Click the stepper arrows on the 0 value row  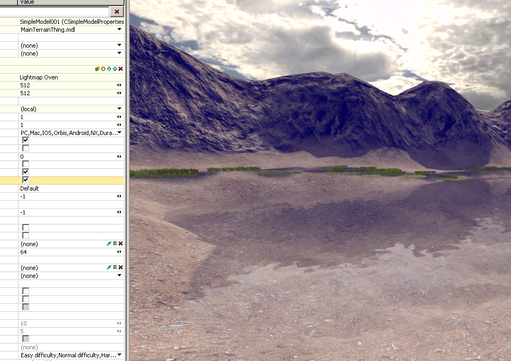click(x=119, y=156)
